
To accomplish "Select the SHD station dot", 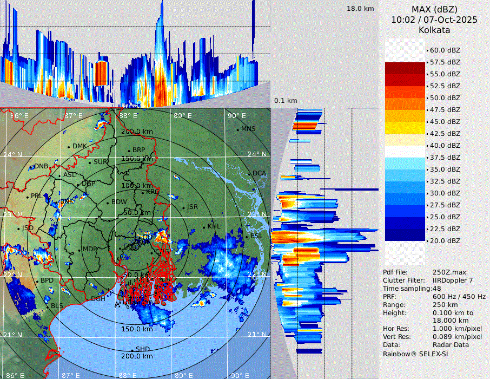I will point(132,350).
